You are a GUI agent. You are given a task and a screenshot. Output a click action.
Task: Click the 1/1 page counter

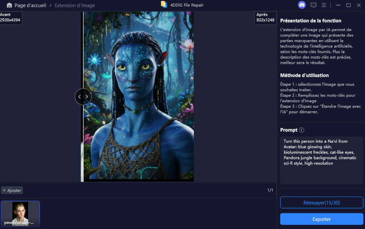[x=270, y=190]
